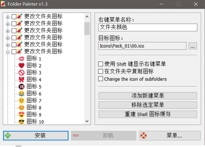Viewport: 205px width, 147px height.
Task: Minimize the Folder Painter window
Action: (x=162, y=4)
